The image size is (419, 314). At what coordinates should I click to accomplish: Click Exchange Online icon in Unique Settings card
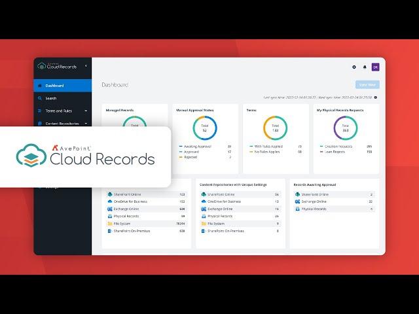click(x=204, y=209)
